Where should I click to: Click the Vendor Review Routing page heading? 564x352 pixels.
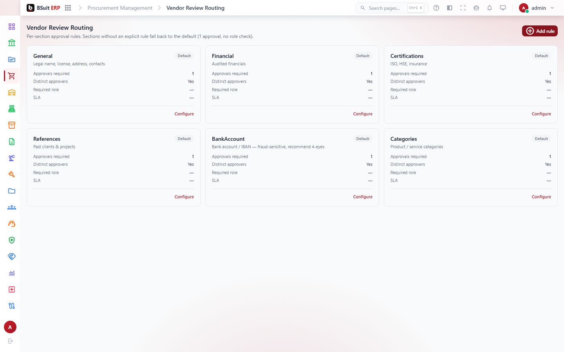60,27
